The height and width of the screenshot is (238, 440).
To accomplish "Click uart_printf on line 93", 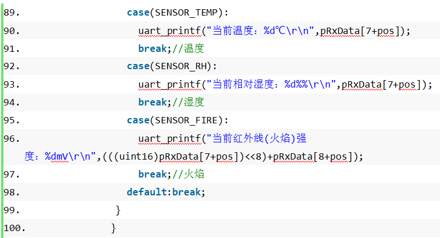I will click(x=170, y=85).
